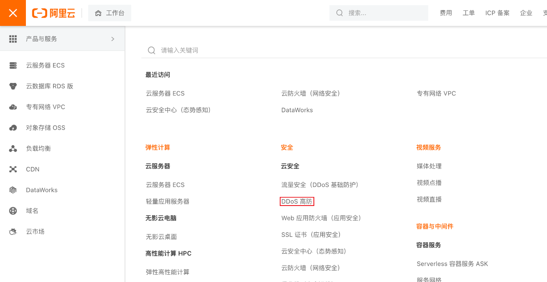The height and width of the screenshot is (282, 547).
Task: Click the DataWorks icon in sidebar
Action: tap(13, 190)
